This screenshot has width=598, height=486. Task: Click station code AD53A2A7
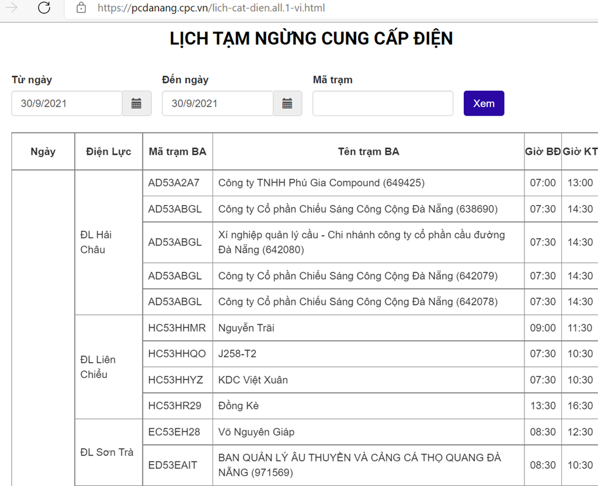coord(174,183)
